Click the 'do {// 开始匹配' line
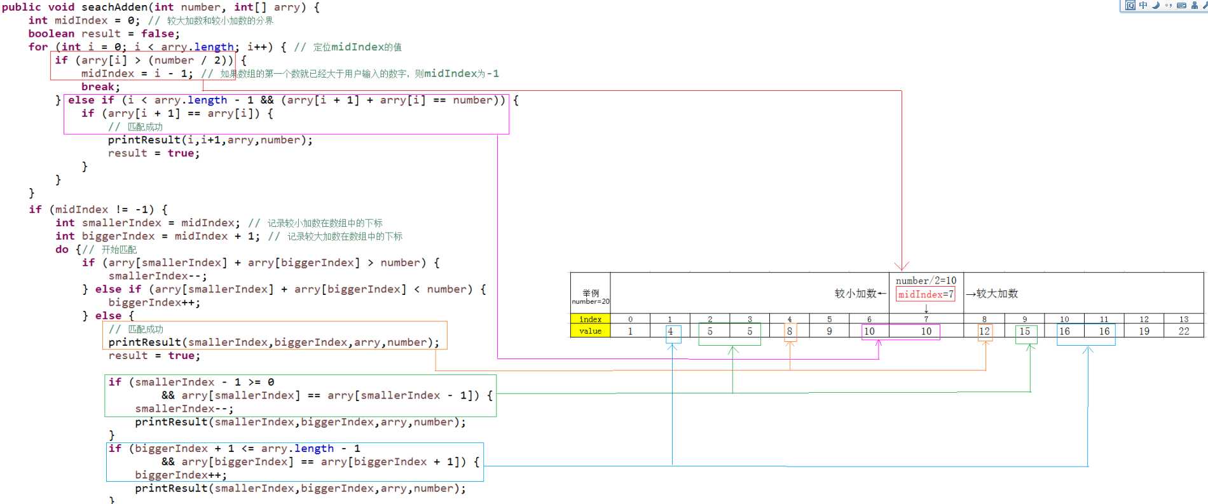The width and height of the screenshot is (1208, 504). (96, 250)
